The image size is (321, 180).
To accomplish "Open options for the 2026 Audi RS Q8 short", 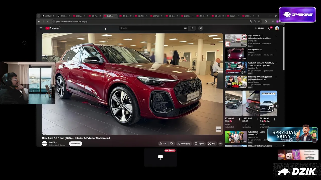I will [x=257, y=119].
